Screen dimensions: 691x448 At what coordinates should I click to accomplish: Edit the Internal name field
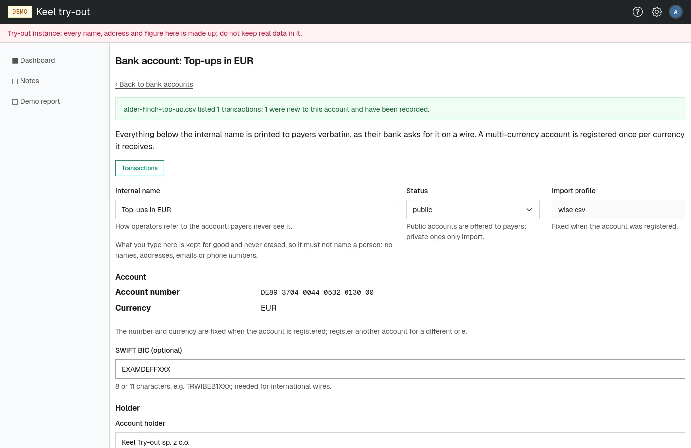point(255,210)
